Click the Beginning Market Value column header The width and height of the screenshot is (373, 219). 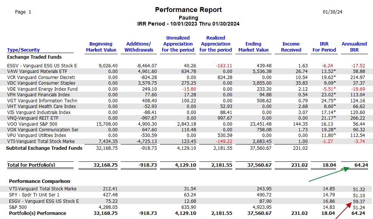101,47
